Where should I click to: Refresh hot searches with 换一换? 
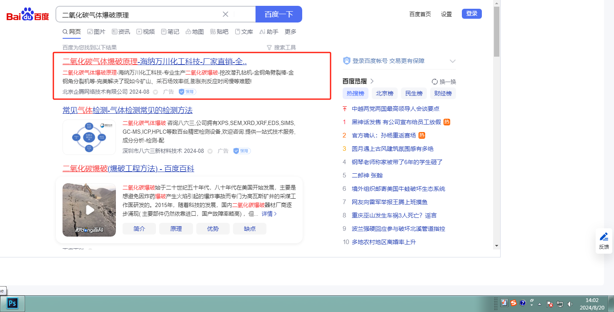444,82
